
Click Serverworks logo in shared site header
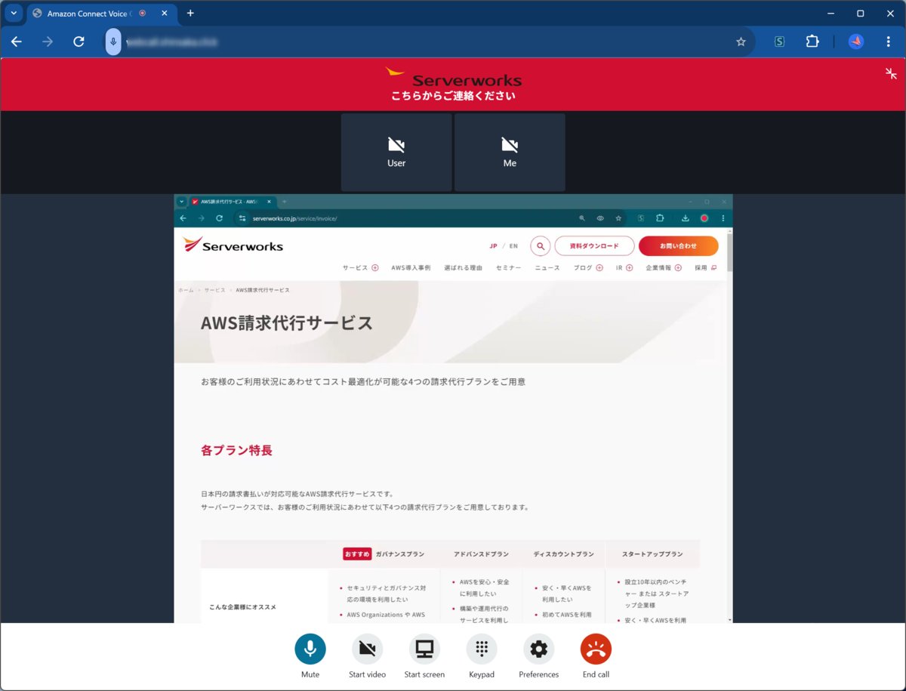point(233,245)
